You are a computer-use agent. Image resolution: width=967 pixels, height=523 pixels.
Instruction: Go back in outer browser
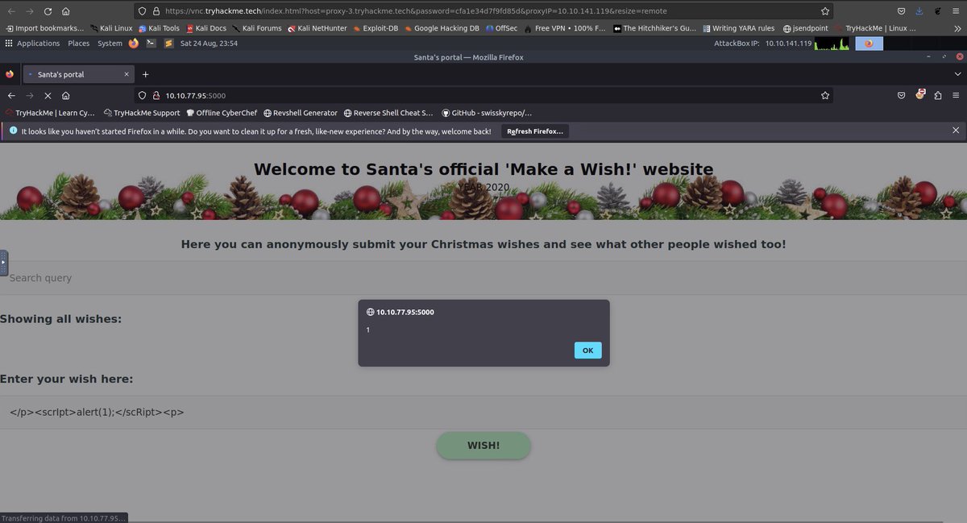click(x=11, y=11)
